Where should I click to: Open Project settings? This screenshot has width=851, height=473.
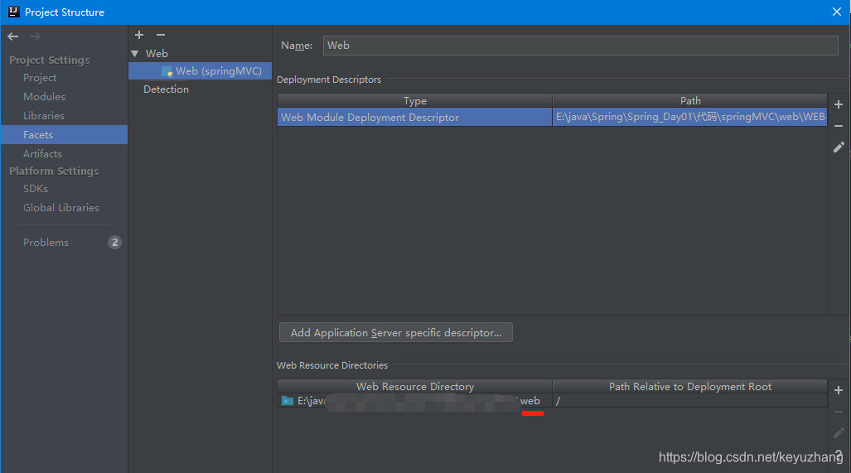click(x=40, y=78)
